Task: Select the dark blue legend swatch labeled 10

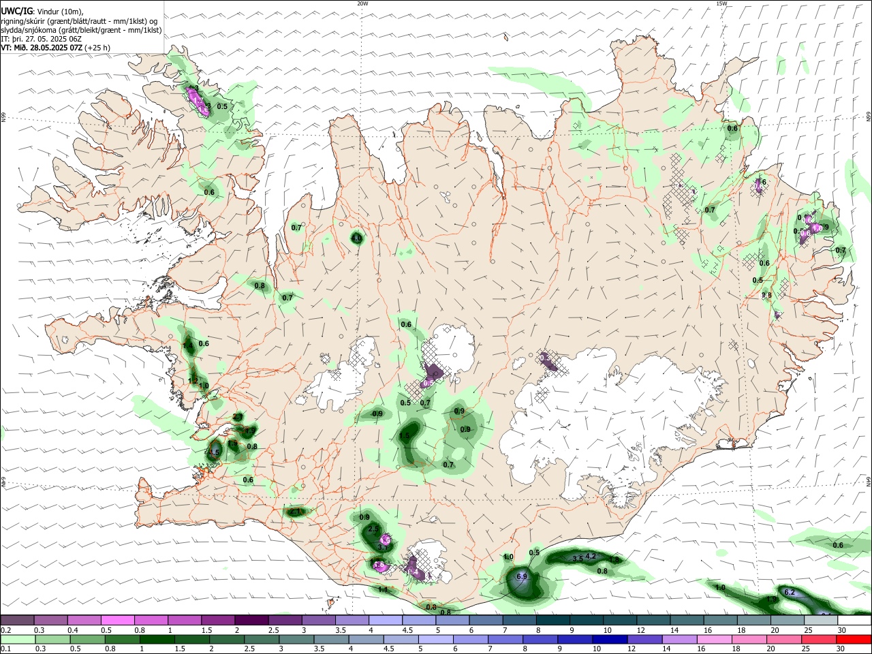Action: pos(609,640)
